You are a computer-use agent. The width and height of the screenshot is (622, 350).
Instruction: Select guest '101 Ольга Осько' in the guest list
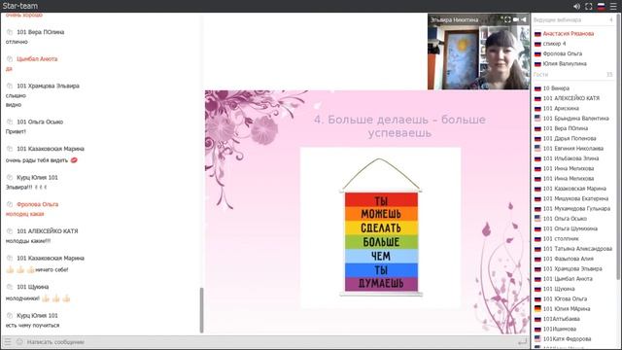(x=565, y=219)
